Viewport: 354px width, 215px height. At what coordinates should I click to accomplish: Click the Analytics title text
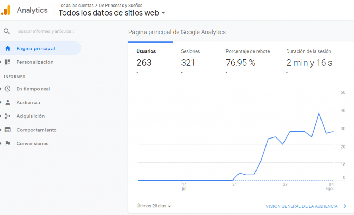tap(32, 10)
